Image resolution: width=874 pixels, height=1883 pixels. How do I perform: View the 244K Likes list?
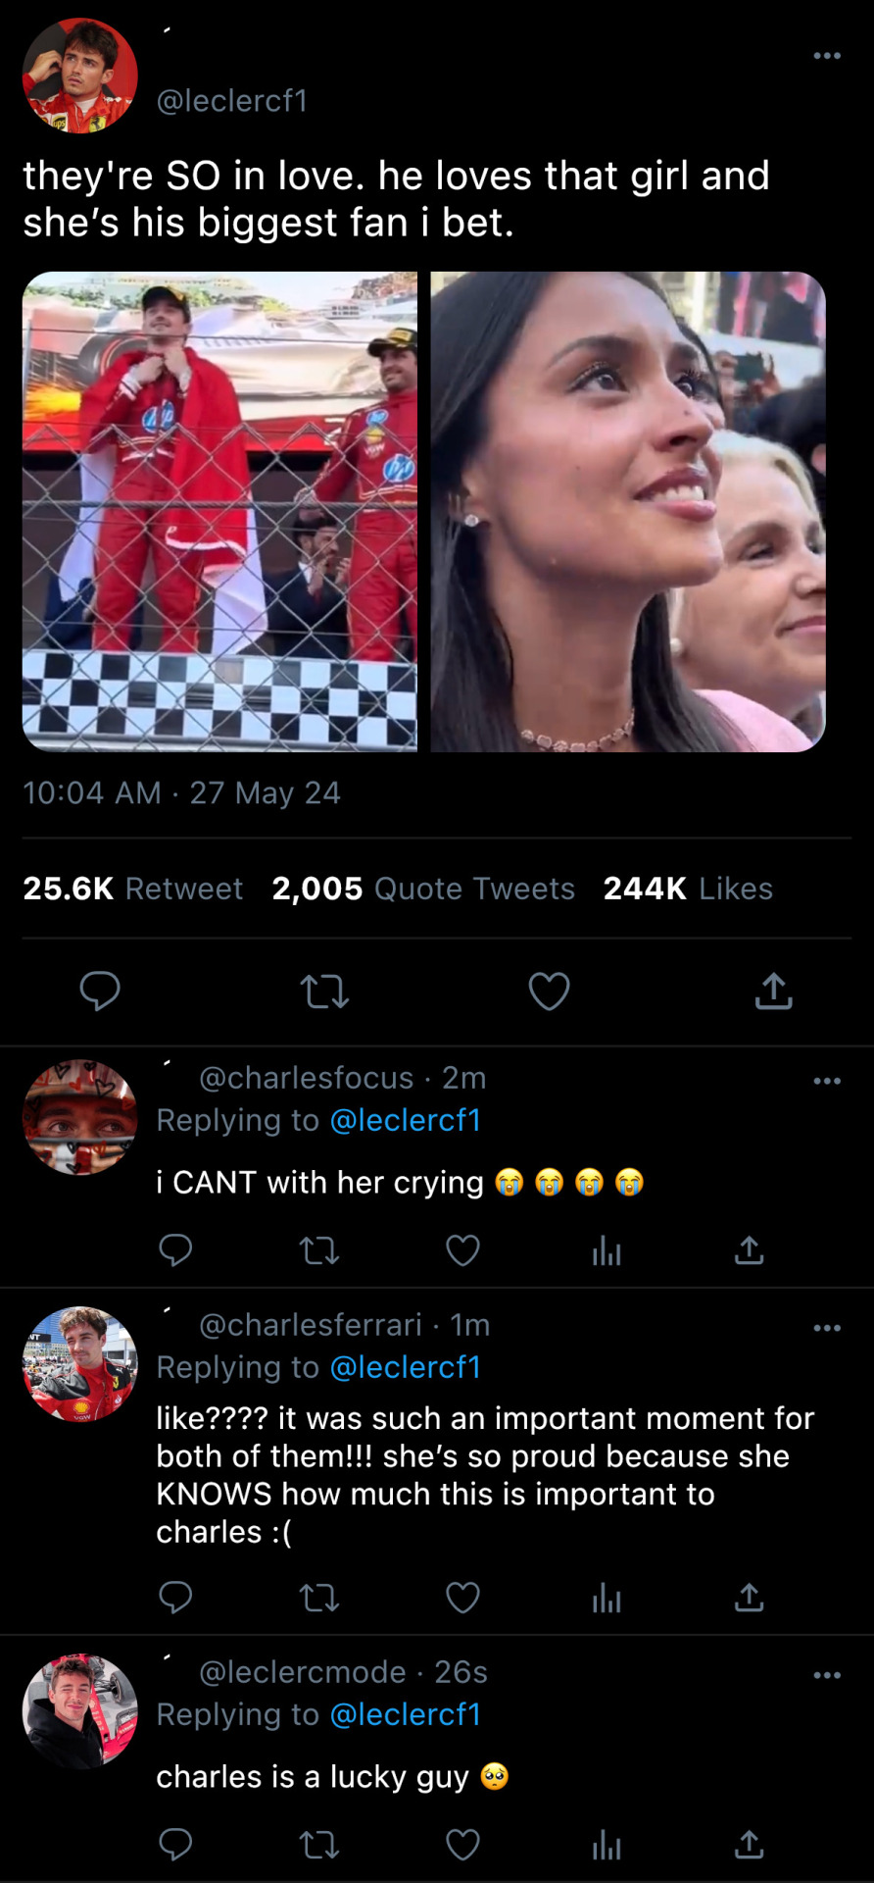tap(688, 889)
